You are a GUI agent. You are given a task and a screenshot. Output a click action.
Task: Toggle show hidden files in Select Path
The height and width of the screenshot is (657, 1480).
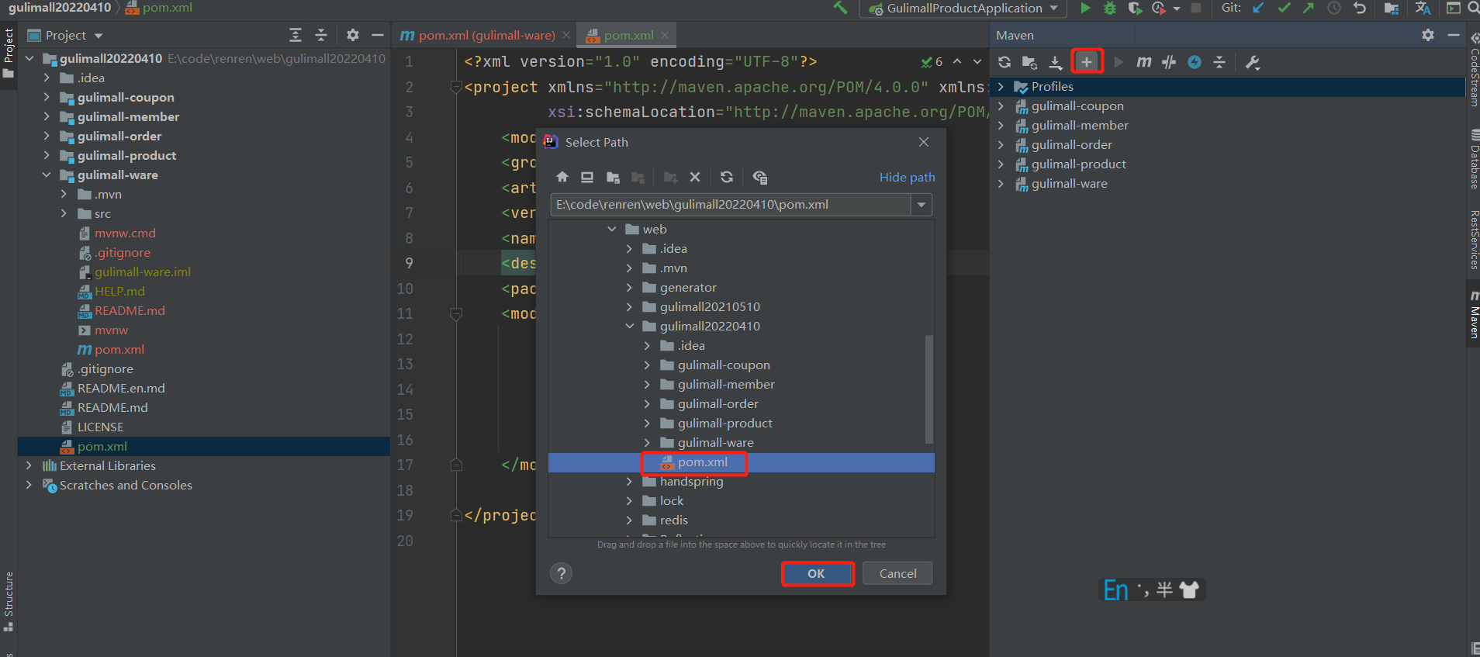coord(760,177)
